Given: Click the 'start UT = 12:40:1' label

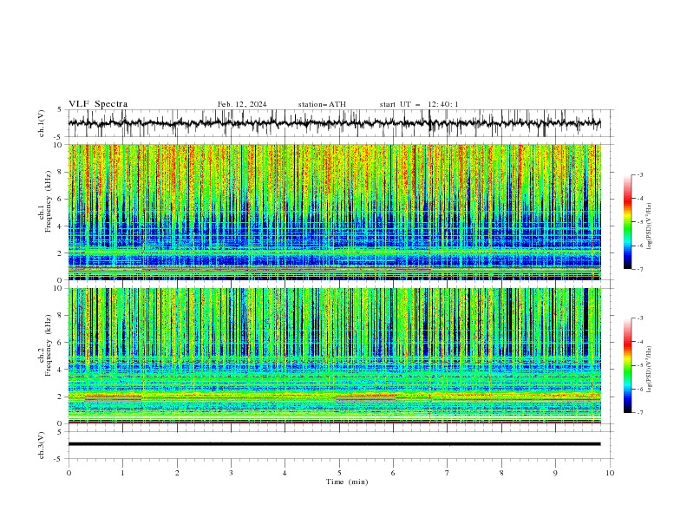Looking at the screenshot, I should (x=419, y=104).
